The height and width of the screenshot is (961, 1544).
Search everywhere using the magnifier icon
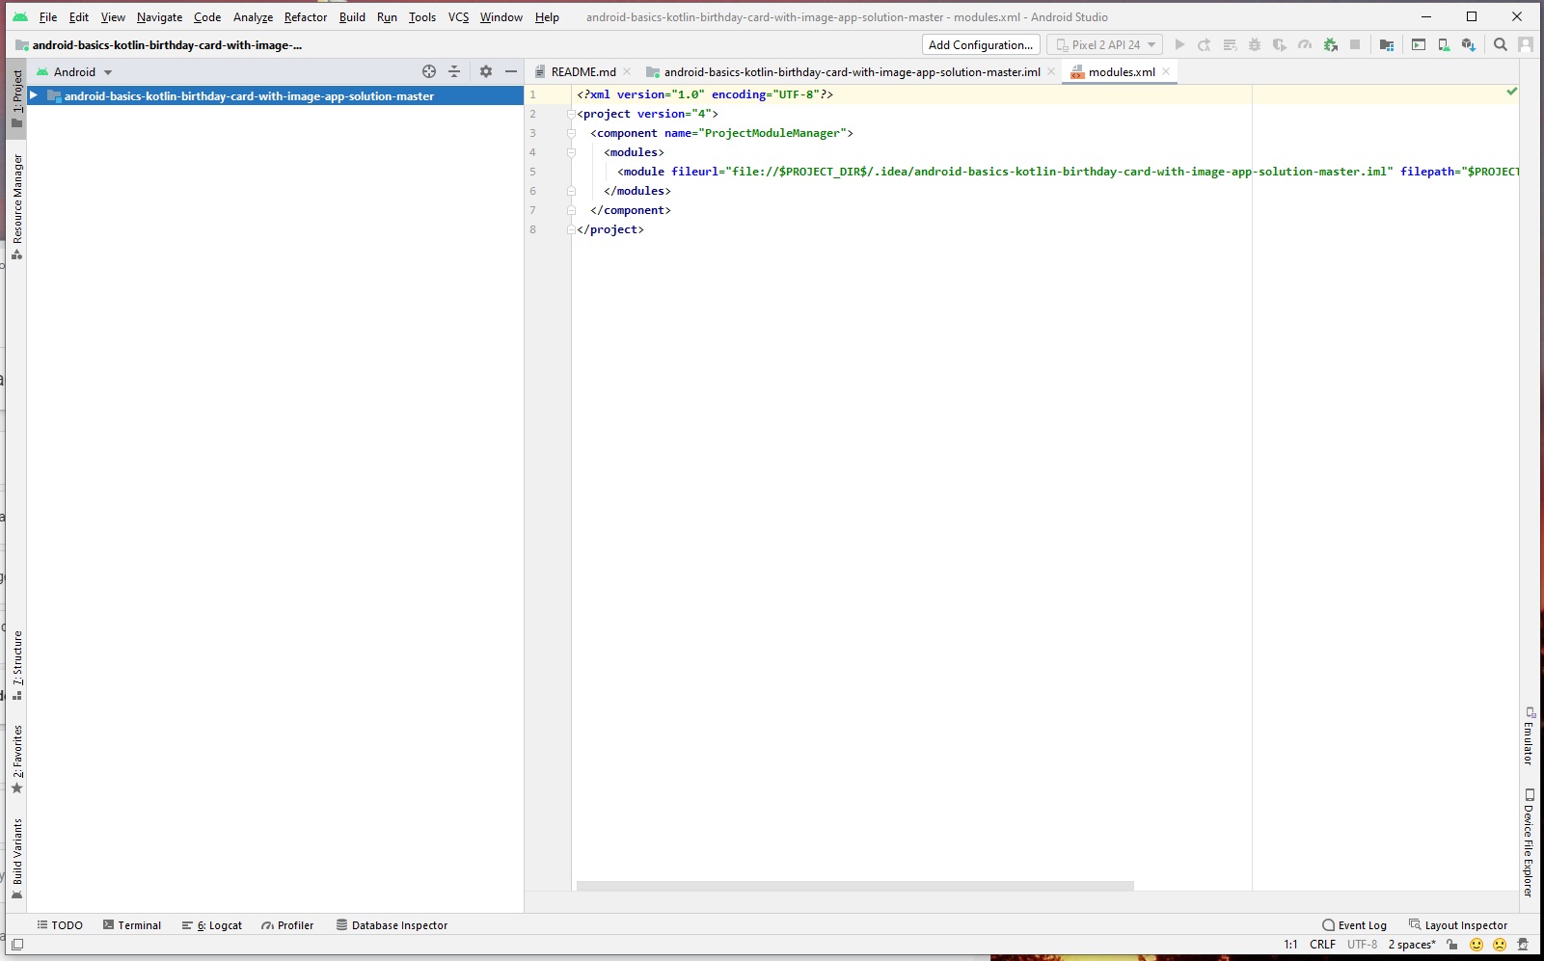coord(1501,45)
